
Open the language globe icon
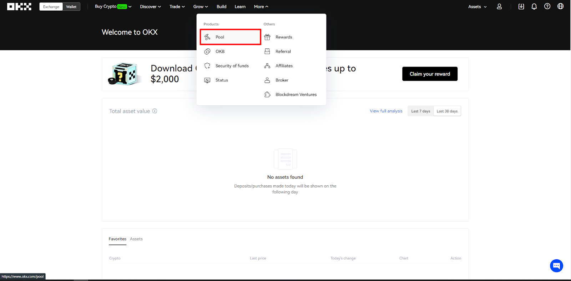[560, 6]
